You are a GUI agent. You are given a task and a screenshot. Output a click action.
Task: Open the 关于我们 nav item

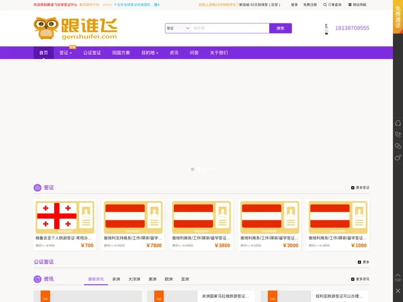click(219, 53)
